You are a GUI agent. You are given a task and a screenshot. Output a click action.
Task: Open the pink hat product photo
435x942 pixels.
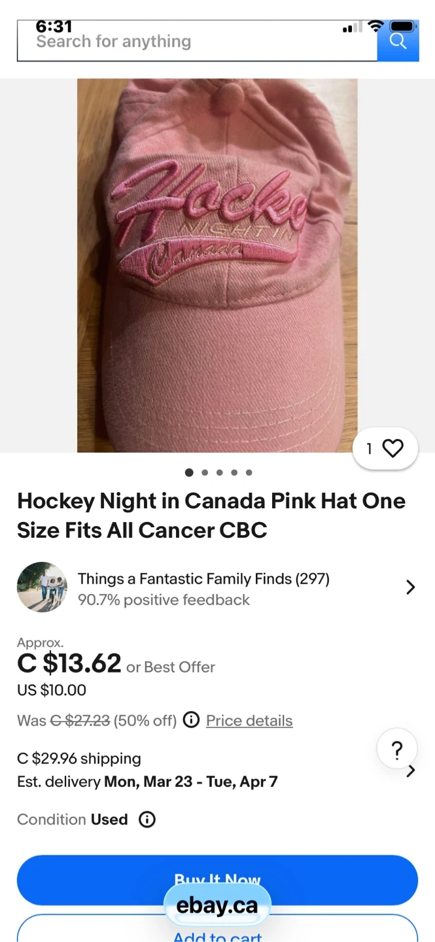(217, 265)
